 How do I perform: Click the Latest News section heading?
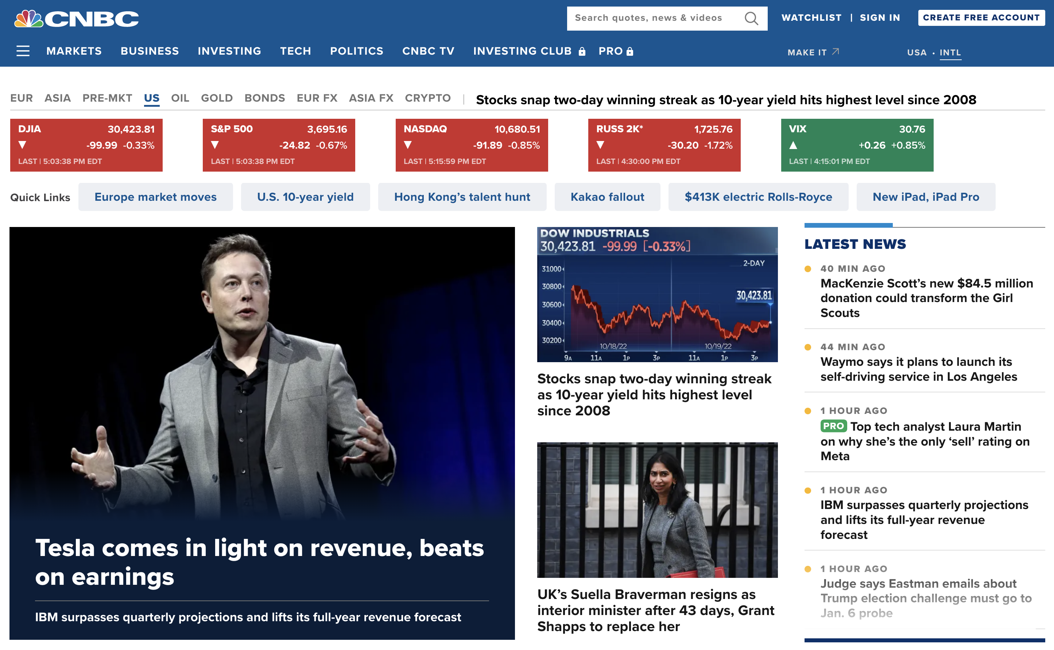click(855, 244)
